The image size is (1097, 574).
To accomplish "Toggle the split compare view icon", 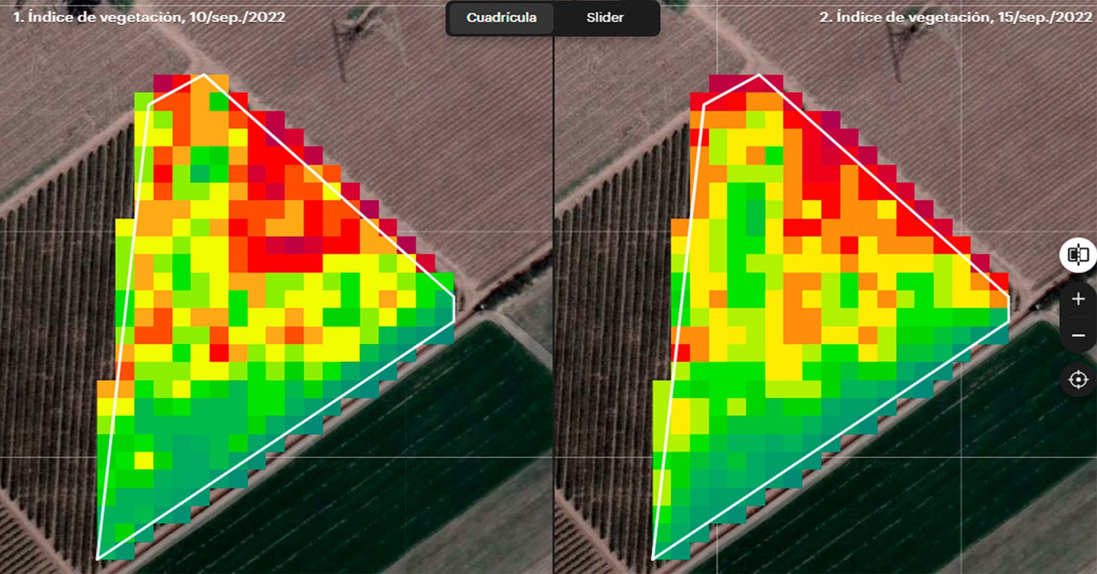I will click(1078, 255).
